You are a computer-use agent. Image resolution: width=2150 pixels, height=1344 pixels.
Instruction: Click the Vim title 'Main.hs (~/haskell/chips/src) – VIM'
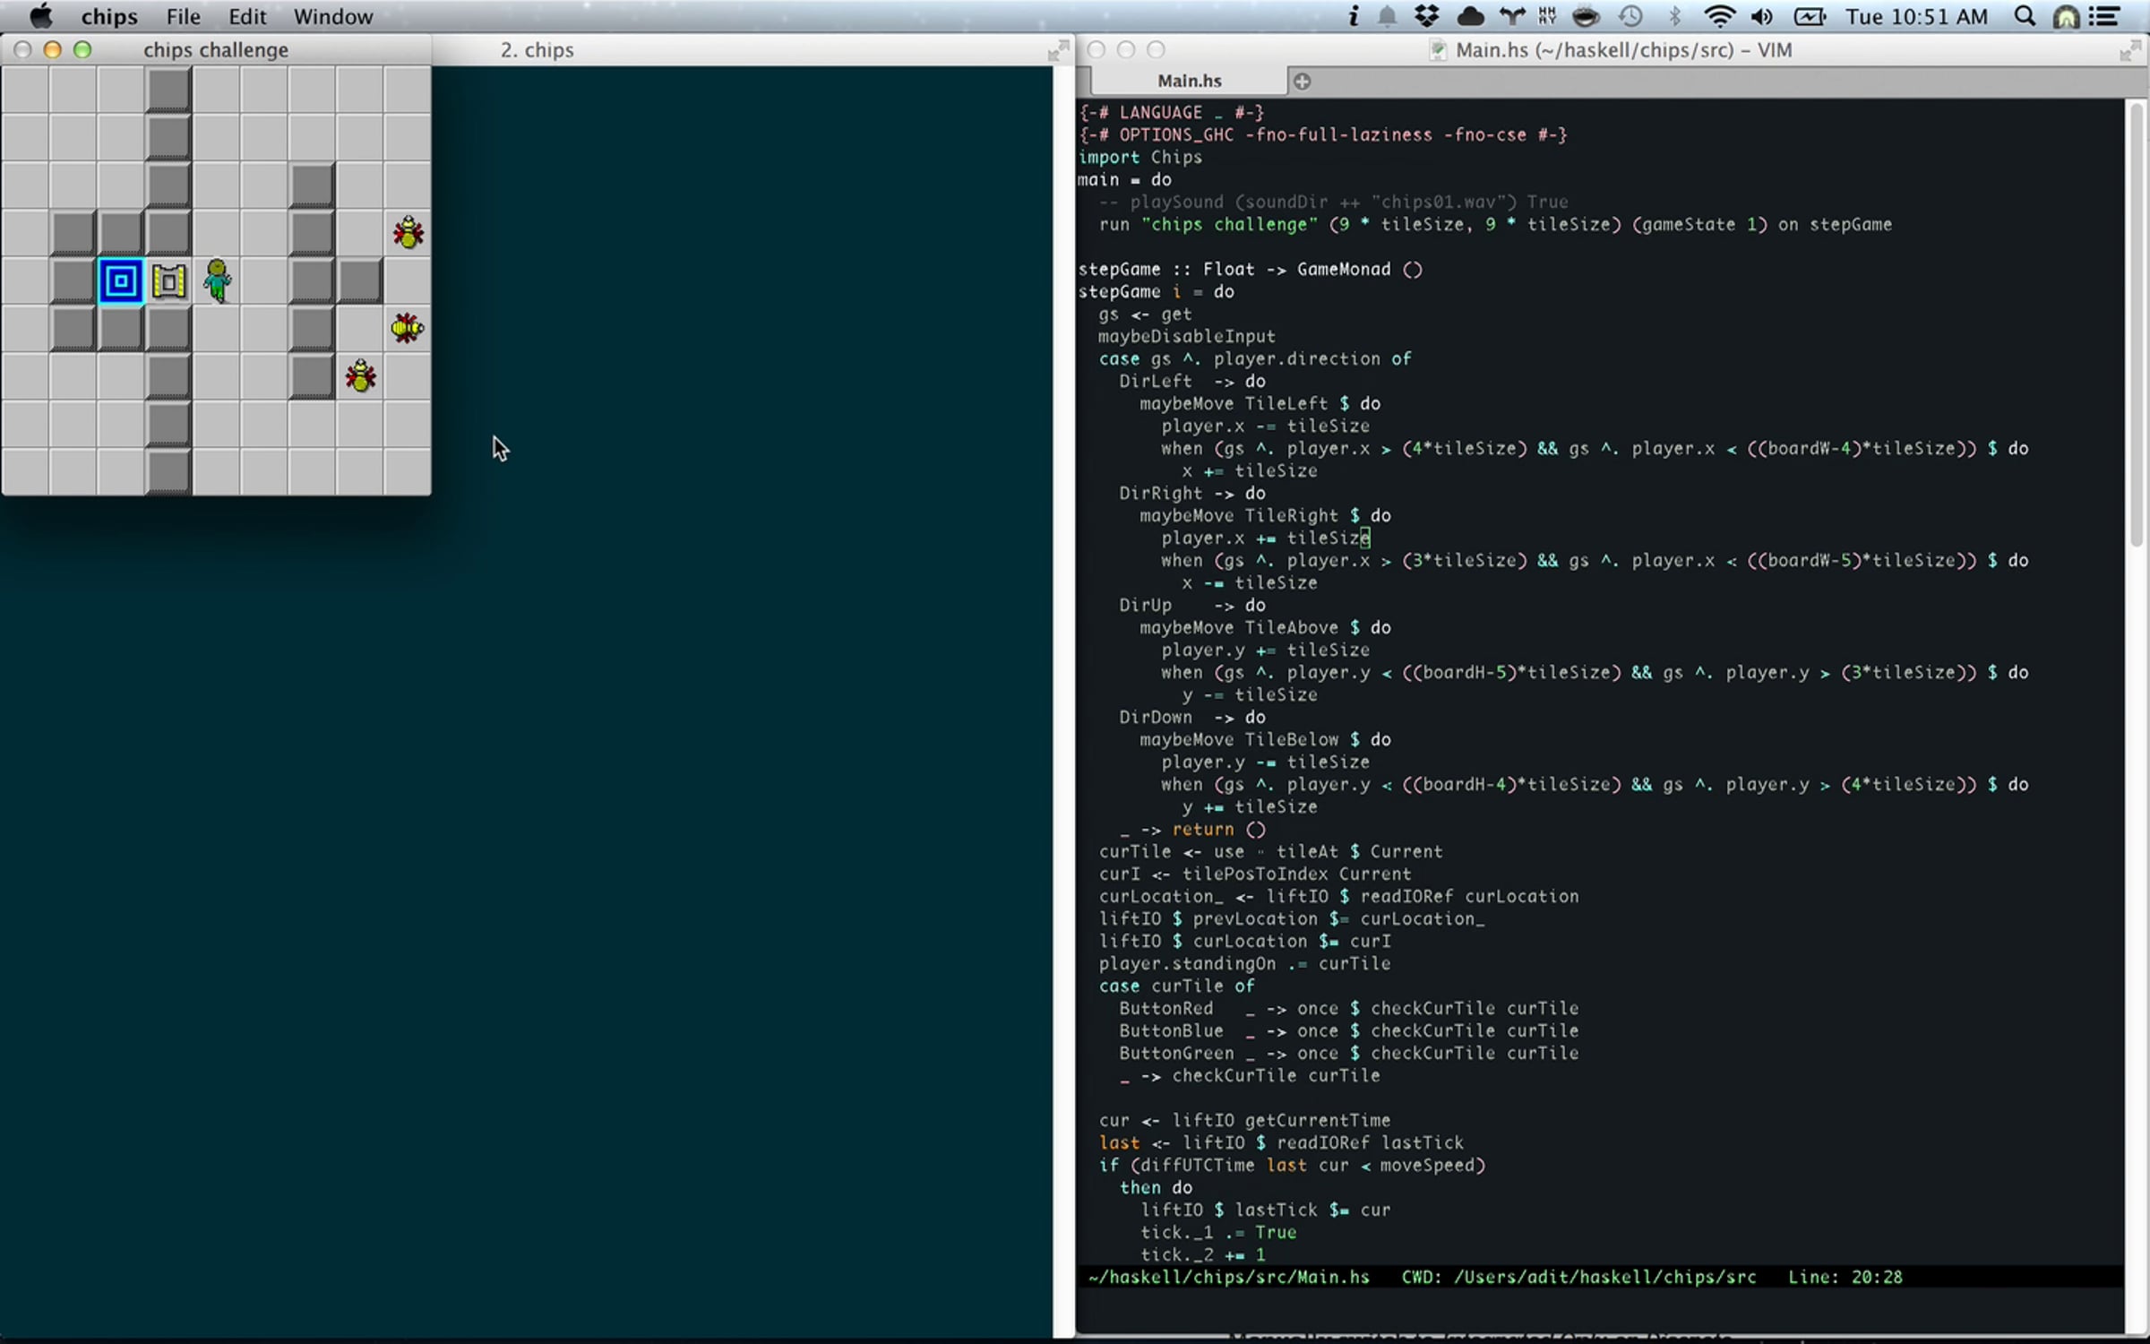1623,50
